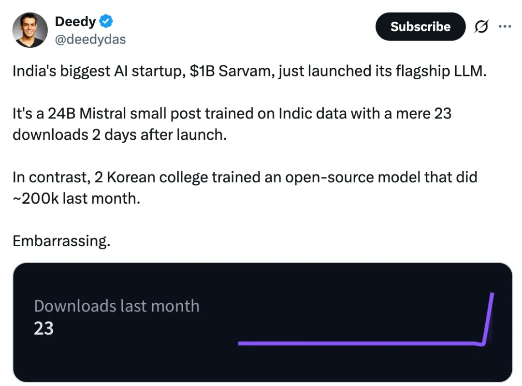
Task: Click the line "downloads 2 days after launch."
Action: pyautogui.click(x=119, y=134)
